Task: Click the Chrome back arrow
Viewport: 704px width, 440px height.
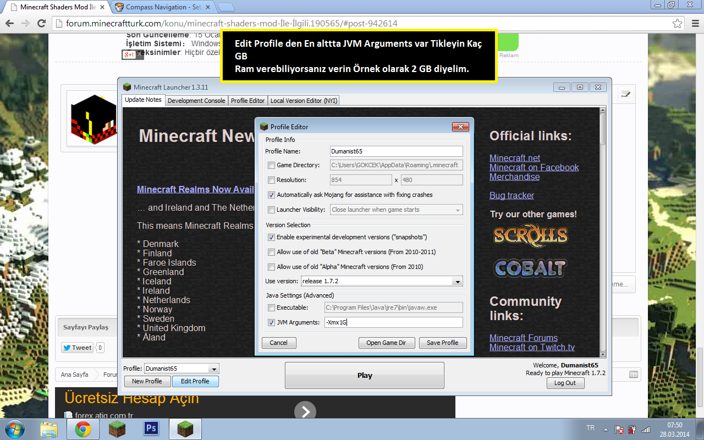Action: tap(9, 24)
